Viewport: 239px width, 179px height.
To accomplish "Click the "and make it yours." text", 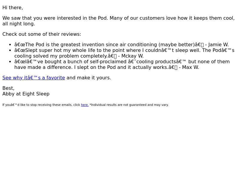I will [89, 78].
